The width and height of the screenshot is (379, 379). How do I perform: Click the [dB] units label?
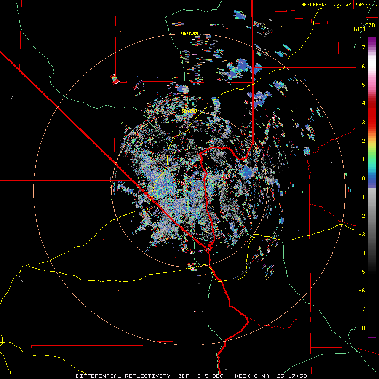tap(359, 29)
